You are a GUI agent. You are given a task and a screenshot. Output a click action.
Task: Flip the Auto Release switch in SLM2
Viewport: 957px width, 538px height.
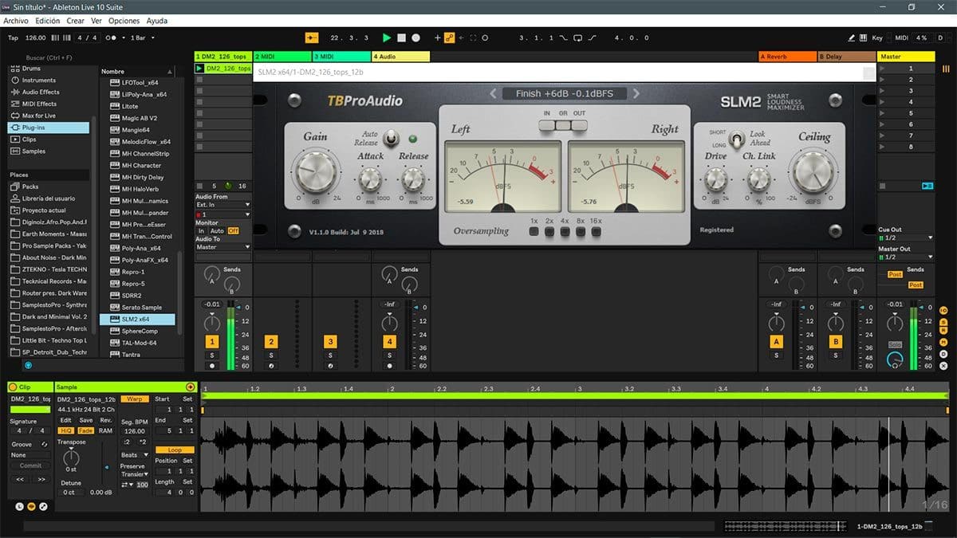click(x=391, y=138)
